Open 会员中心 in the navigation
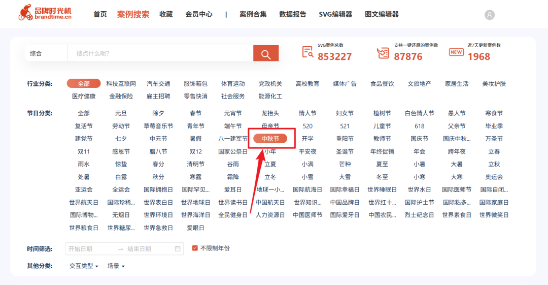548x285 pixels. pyautogui.click(x=198, y=14)
